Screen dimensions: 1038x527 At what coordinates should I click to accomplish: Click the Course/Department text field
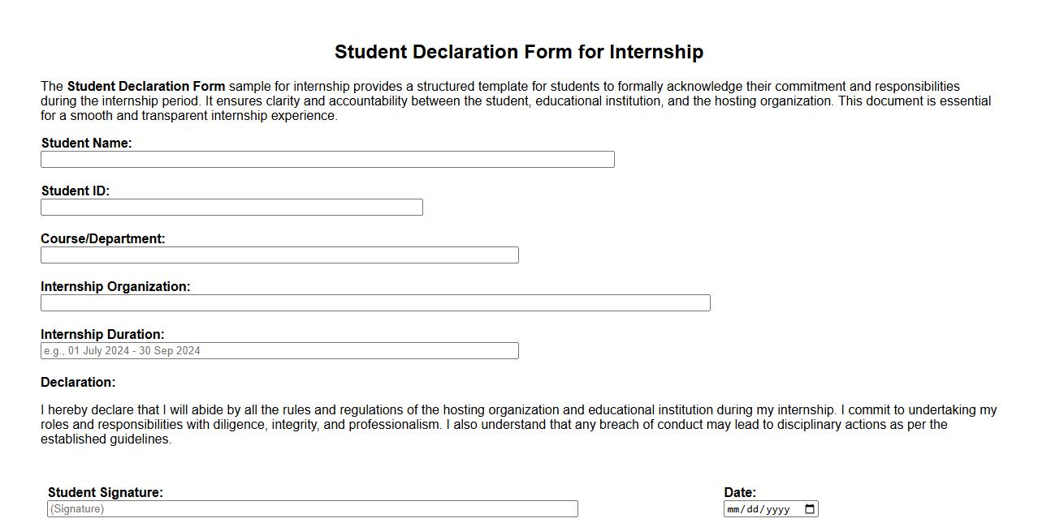point(279,255)
